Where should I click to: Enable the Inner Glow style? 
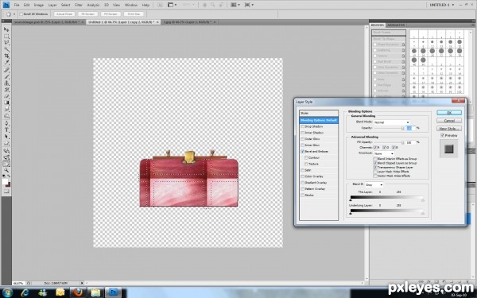(x=303, y=145)
